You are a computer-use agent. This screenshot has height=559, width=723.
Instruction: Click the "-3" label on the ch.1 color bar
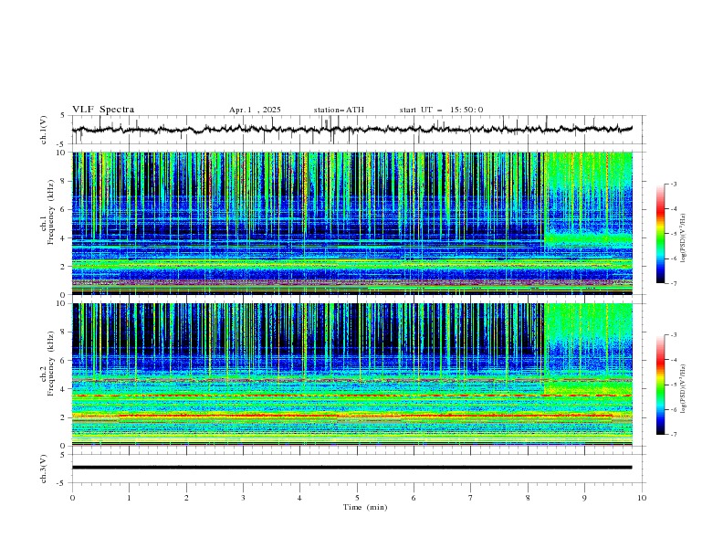[673, 184]
